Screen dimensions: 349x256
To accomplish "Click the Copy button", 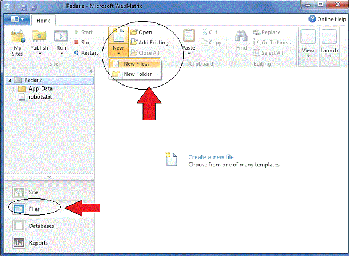I will (x=211, y=42).
